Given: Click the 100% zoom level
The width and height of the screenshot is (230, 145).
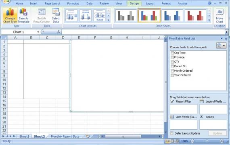Looking at the screenshot, I should pos(184,141).
